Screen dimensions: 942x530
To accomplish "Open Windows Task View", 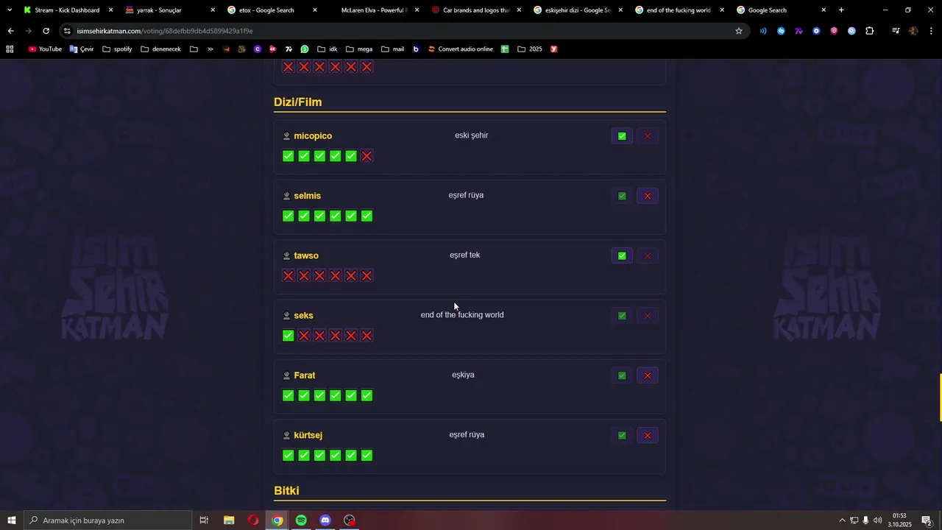I will [204, 520].
